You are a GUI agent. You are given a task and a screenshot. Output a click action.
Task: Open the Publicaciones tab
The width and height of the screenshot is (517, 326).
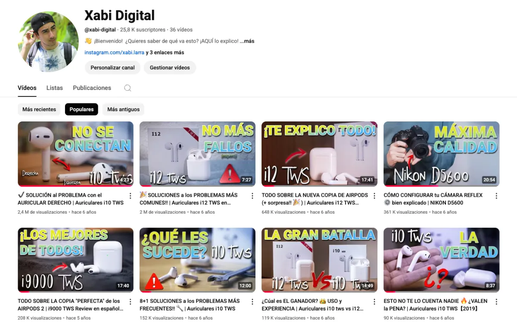[92, 88]
